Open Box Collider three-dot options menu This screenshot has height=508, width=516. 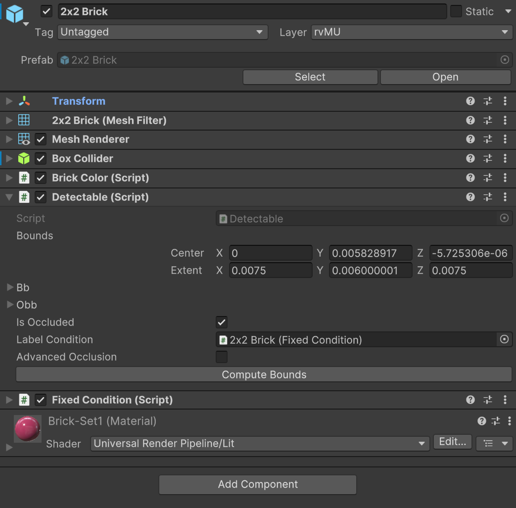pyautogui.click(x=505, y=159)
